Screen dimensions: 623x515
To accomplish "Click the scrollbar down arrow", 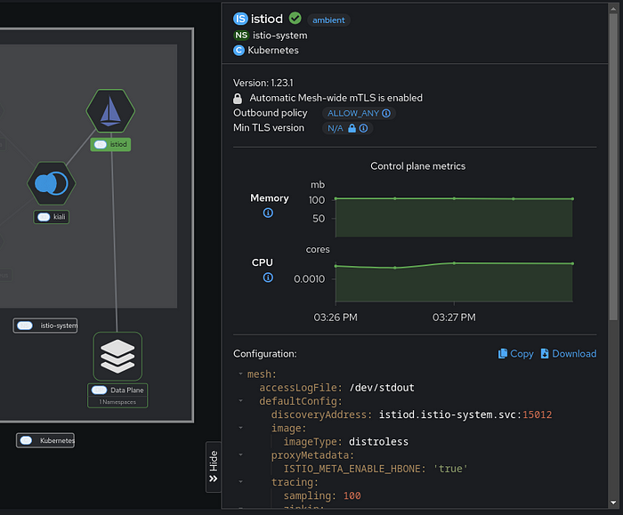I will 613,503.
